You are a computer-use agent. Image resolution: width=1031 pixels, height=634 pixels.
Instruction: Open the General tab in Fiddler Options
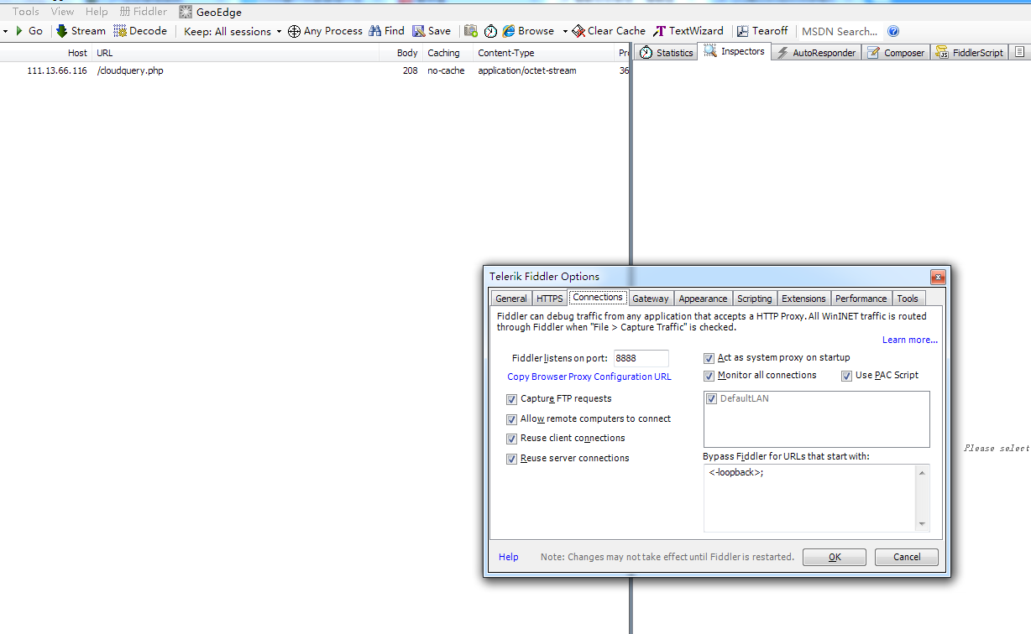pos(511,299)
